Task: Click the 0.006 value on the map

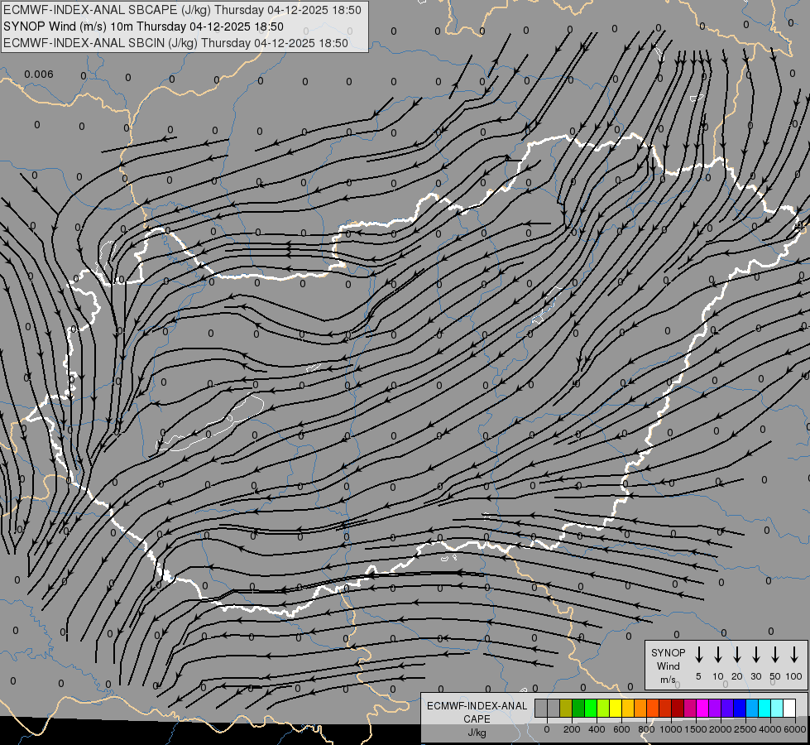Action: pos(39,74)
